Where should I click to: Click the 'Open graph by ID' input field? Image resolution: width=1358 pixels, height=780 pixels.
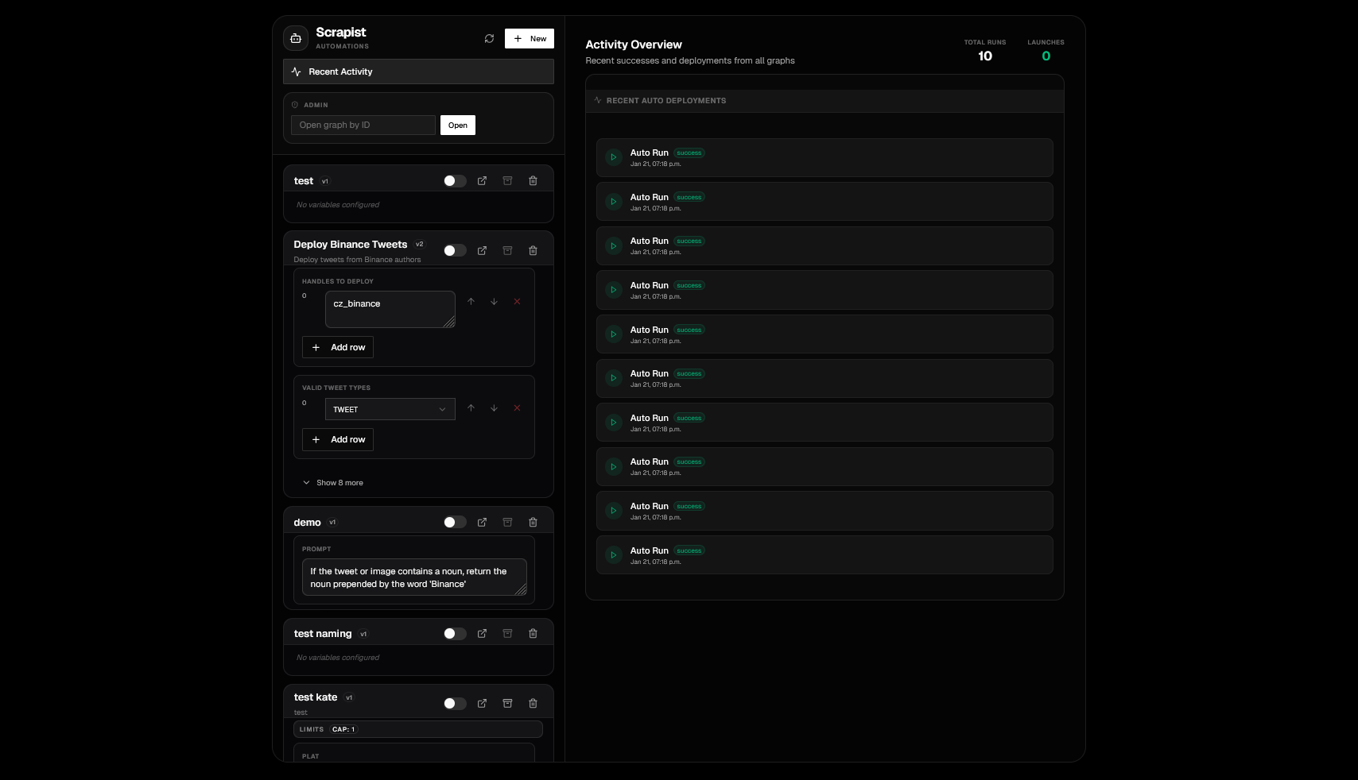pyautogui.click(x=363, y=125)
